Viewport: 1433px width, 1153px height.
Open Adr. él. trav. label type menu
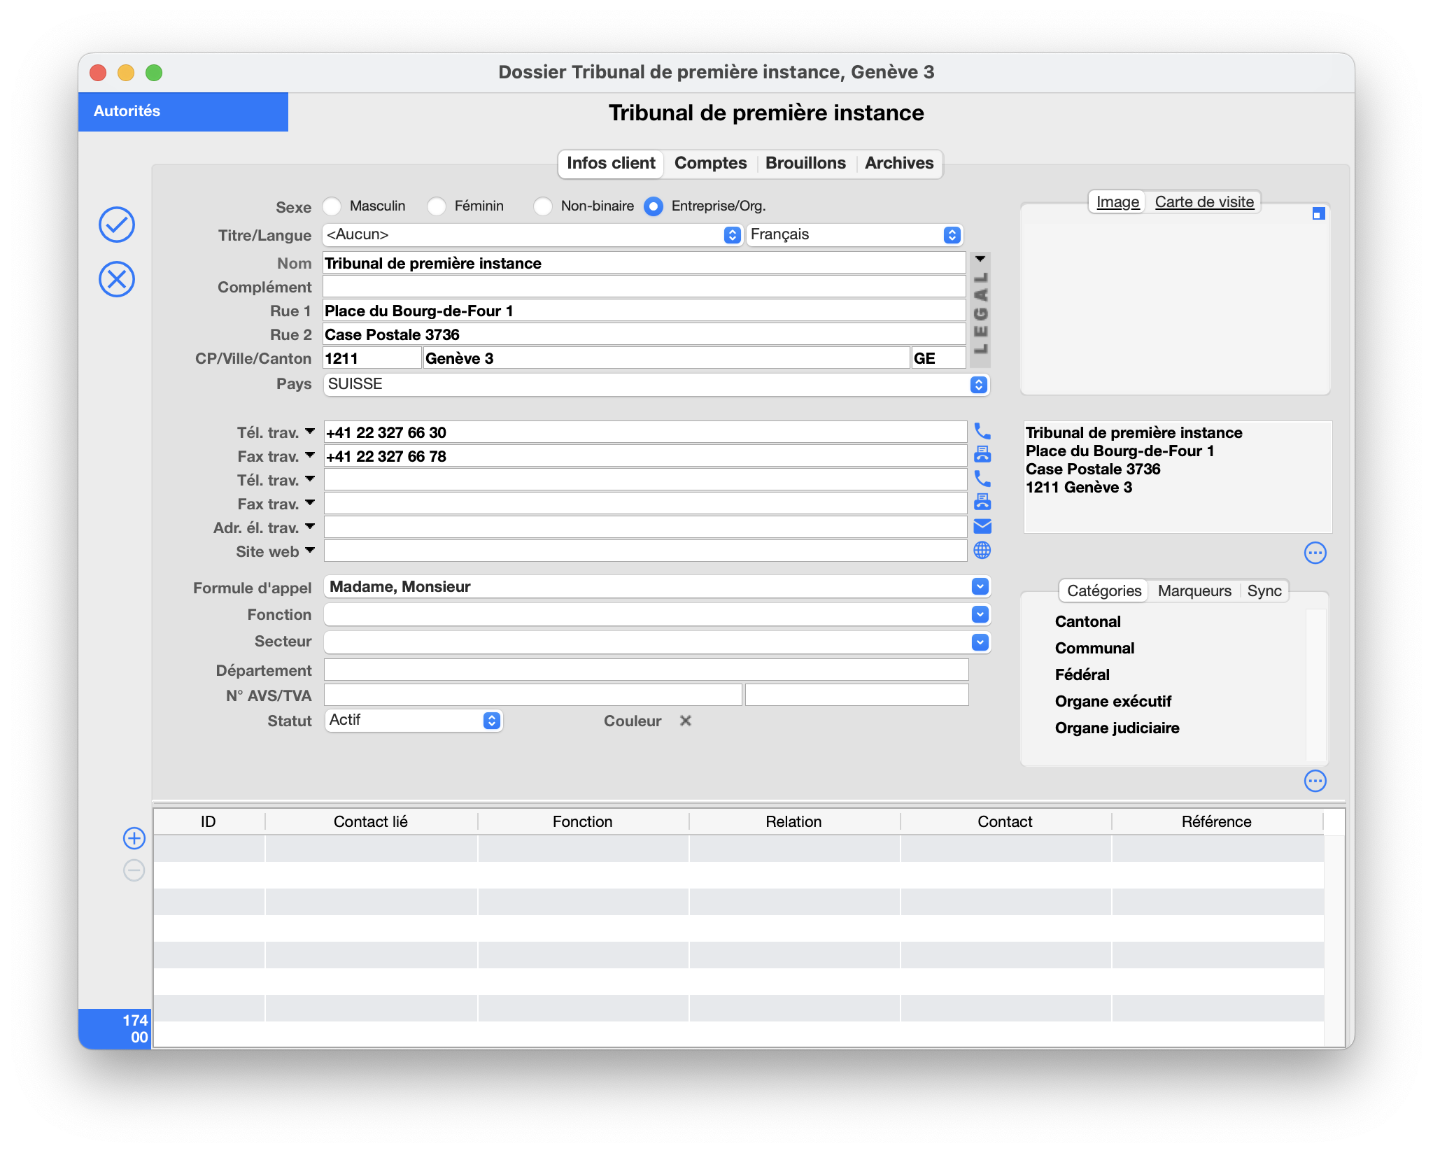pos(310,527)
